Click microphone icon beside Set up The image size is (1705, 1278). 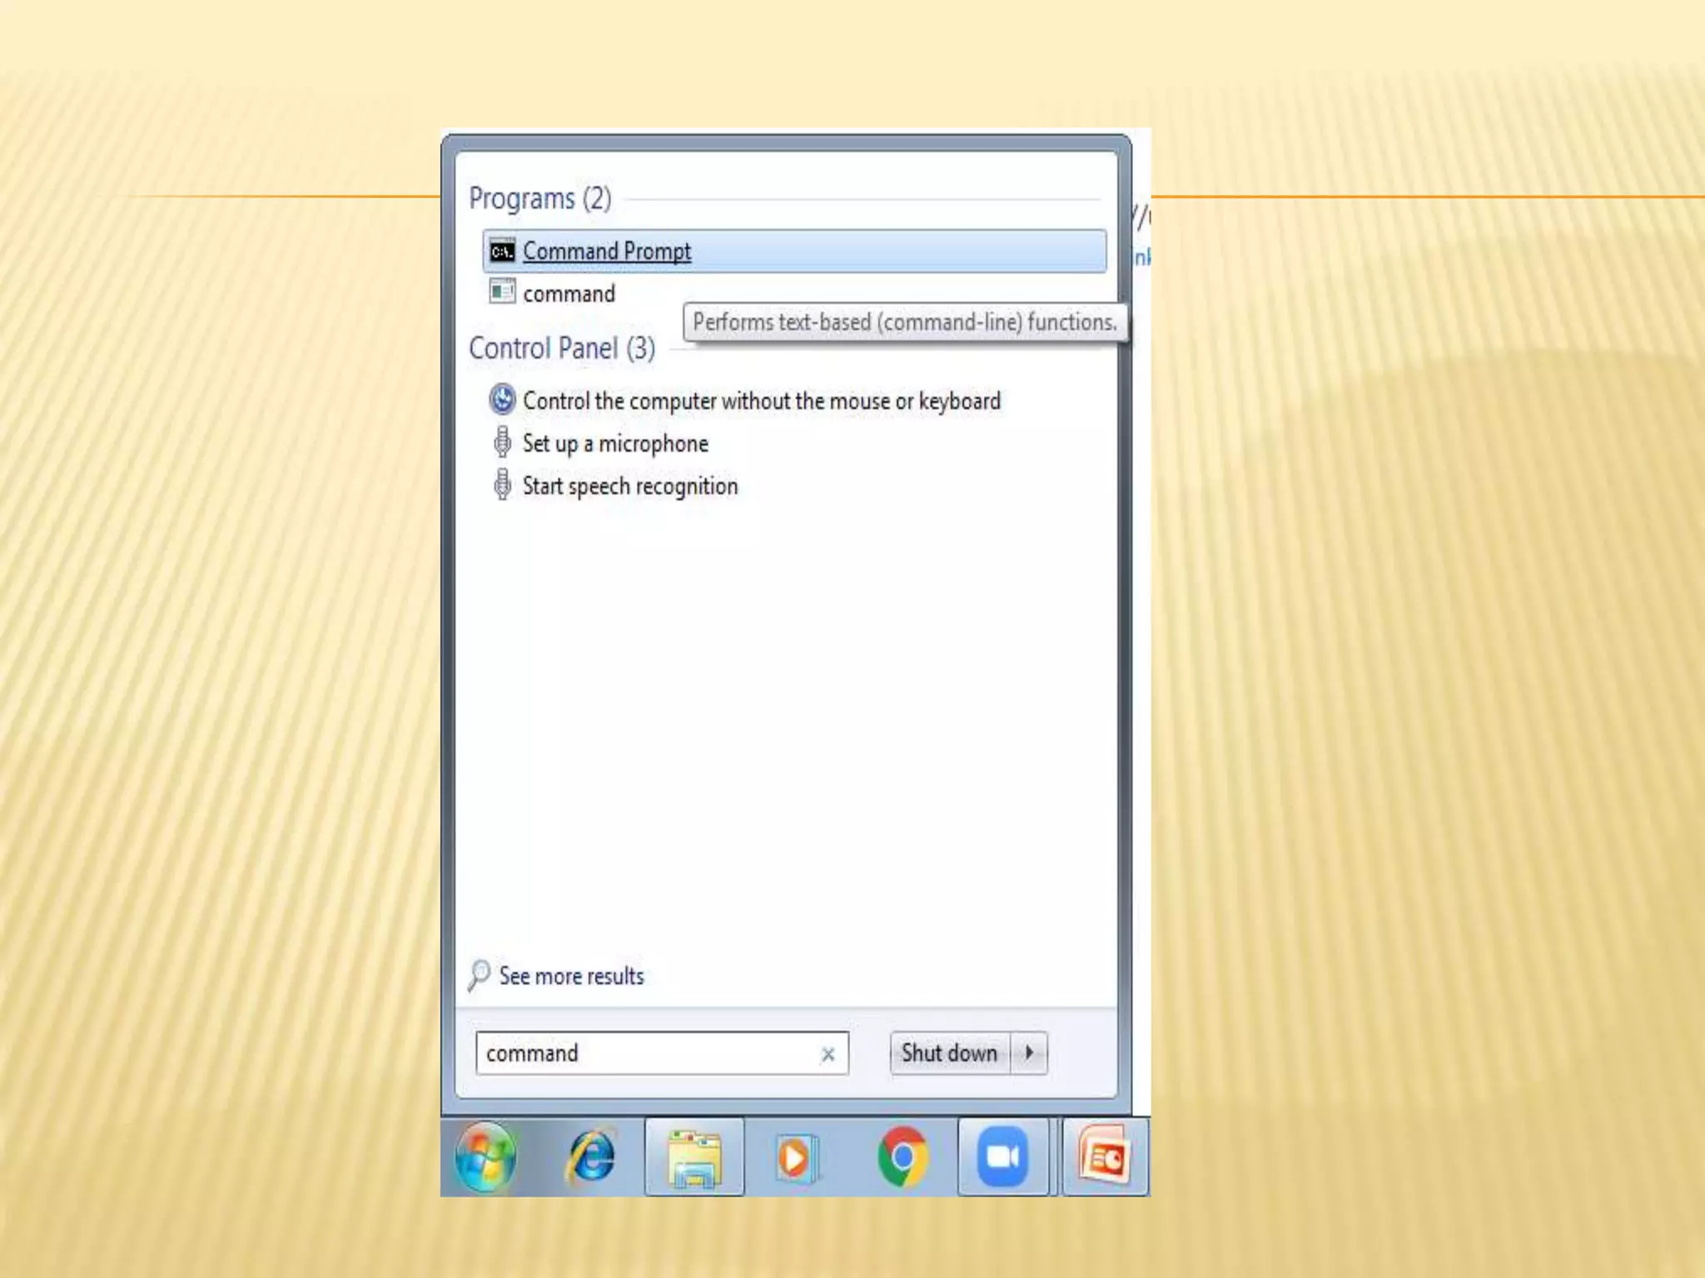click(502, 443)
